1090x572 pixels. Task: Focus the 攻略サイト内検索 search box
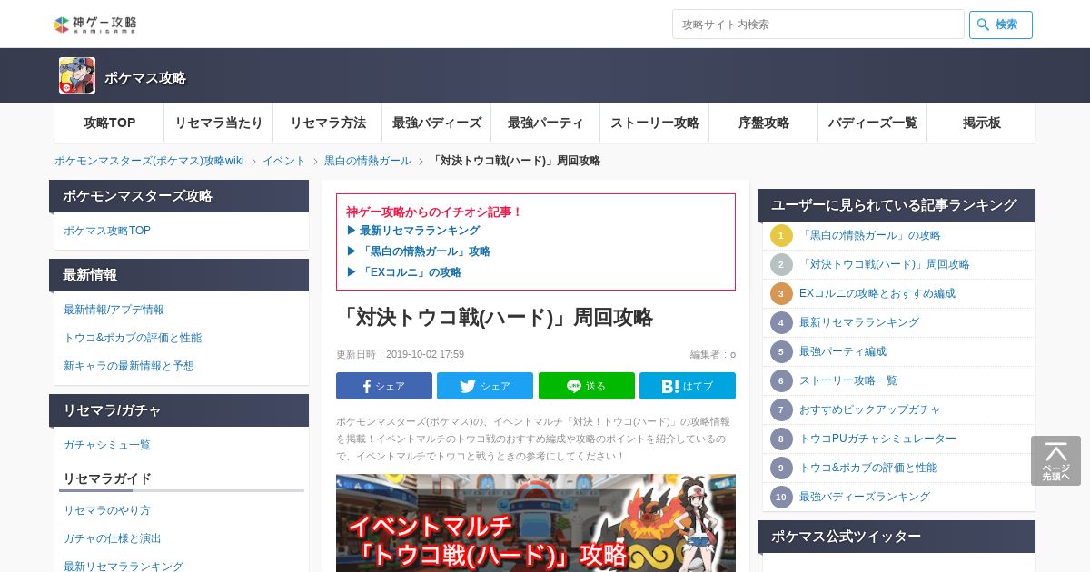coord(817,25)
